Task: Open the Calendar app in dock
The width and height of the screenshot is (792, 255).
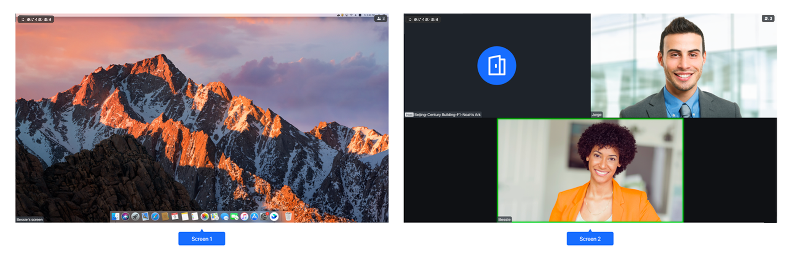Action: pos(175,217)
